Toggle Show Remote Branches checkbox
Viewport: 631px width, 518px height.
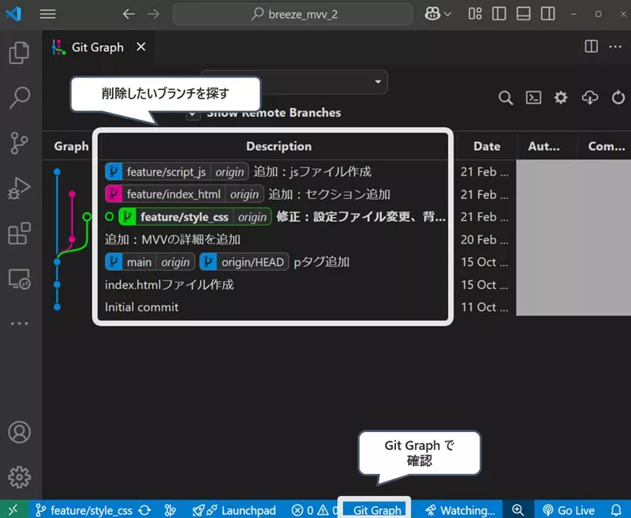(x=192, y=114)
